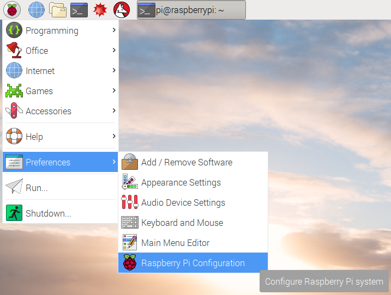Click the Programming curly braces icon

[x=14, y=30]
